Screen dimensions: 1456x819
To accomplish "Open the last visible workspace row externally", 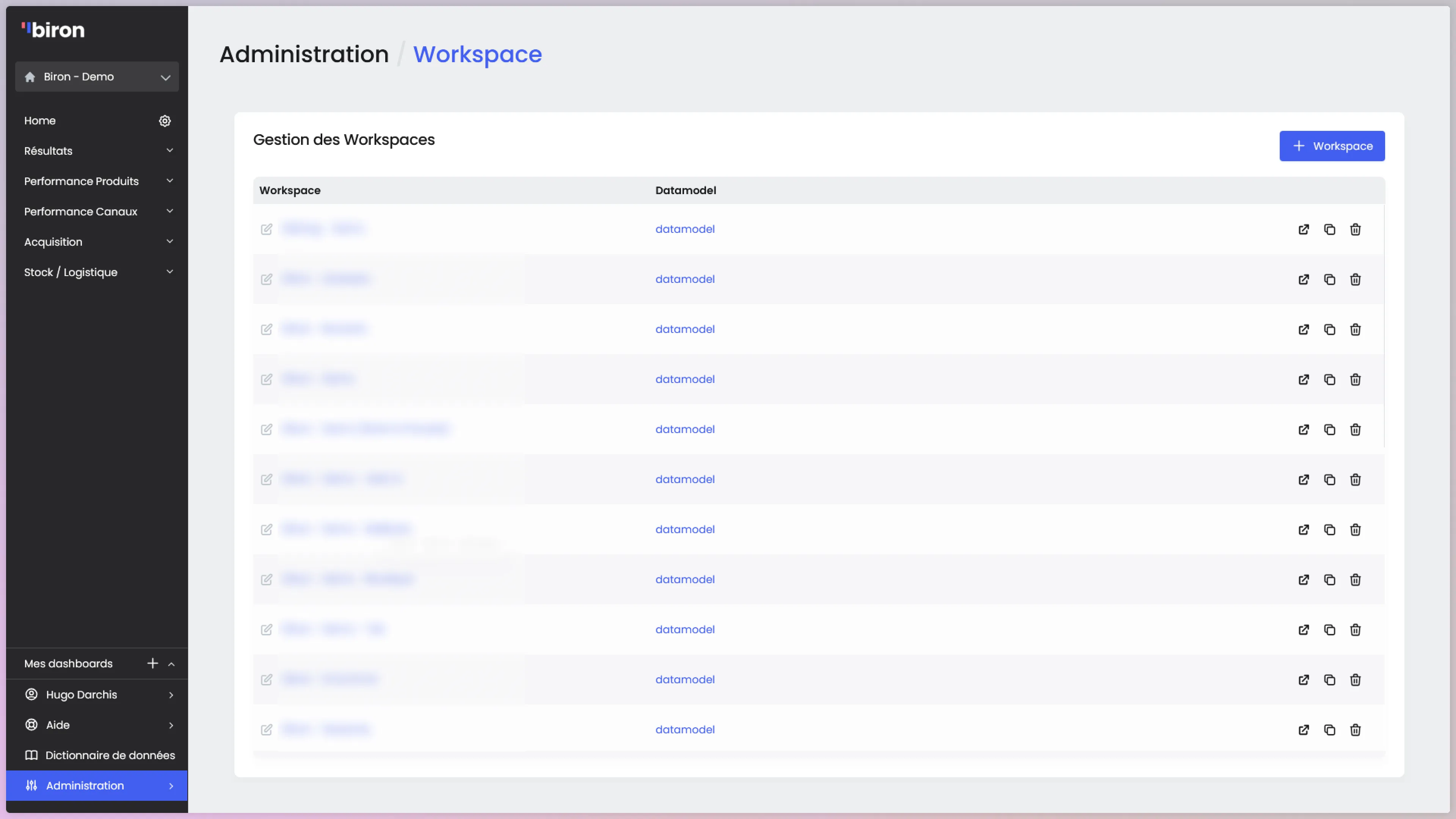I will tap(1304, 730).
